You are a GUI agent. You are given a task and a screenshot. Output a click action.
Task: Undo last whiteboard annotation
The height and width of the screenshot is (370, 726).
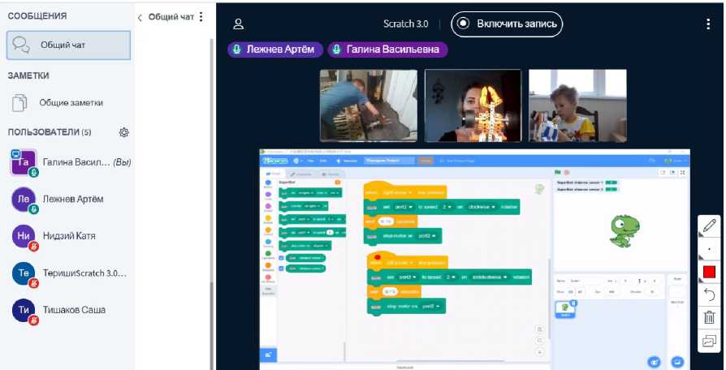[709, 295]
